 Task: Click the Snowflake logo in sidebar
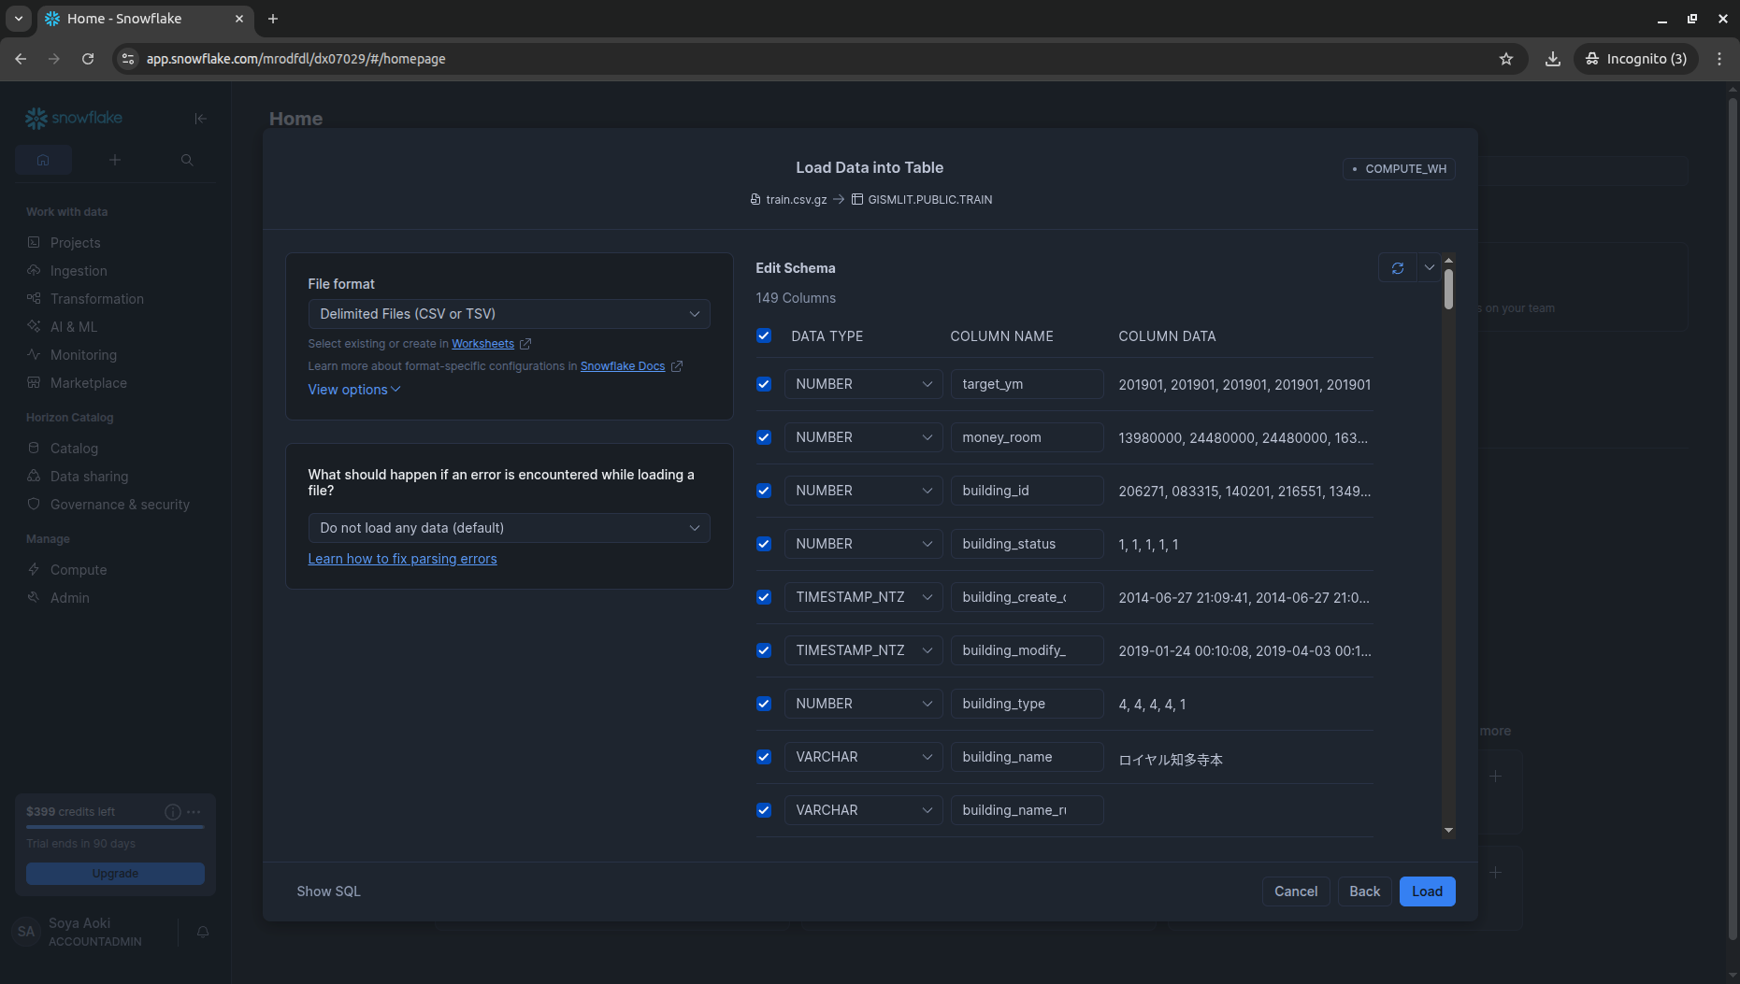[74, 119]
